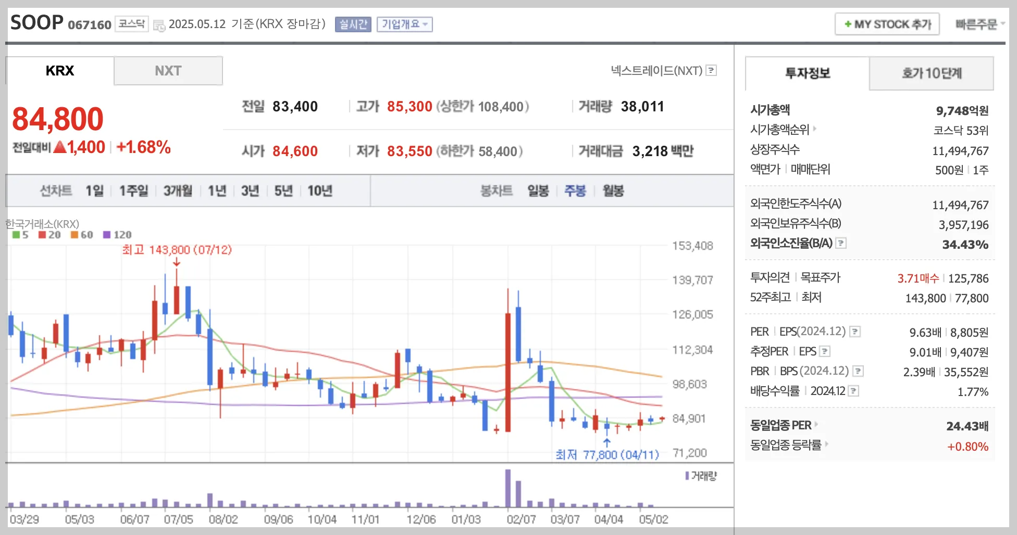Click the 코스닥 market badge

tap(132, 24)
